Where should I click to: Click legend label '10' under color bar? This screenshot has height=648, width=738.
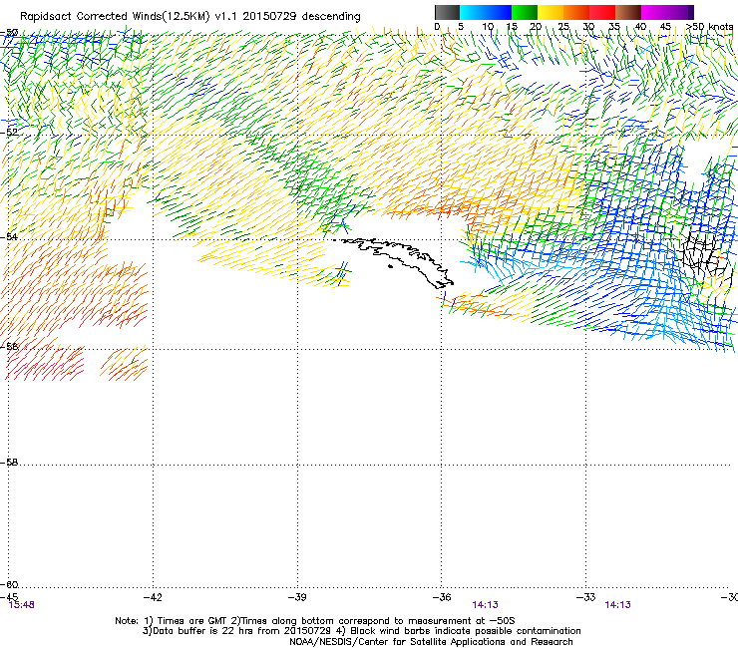tap(488, 27)
